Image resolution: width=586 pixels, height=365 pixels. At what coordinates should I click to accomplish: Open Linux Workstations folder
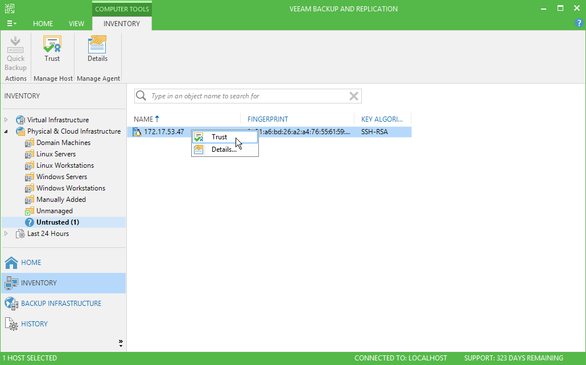(65, 165)
